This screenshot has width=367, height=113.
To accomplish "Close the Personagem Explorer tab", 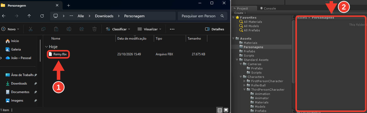I will [x=57, y=5].
